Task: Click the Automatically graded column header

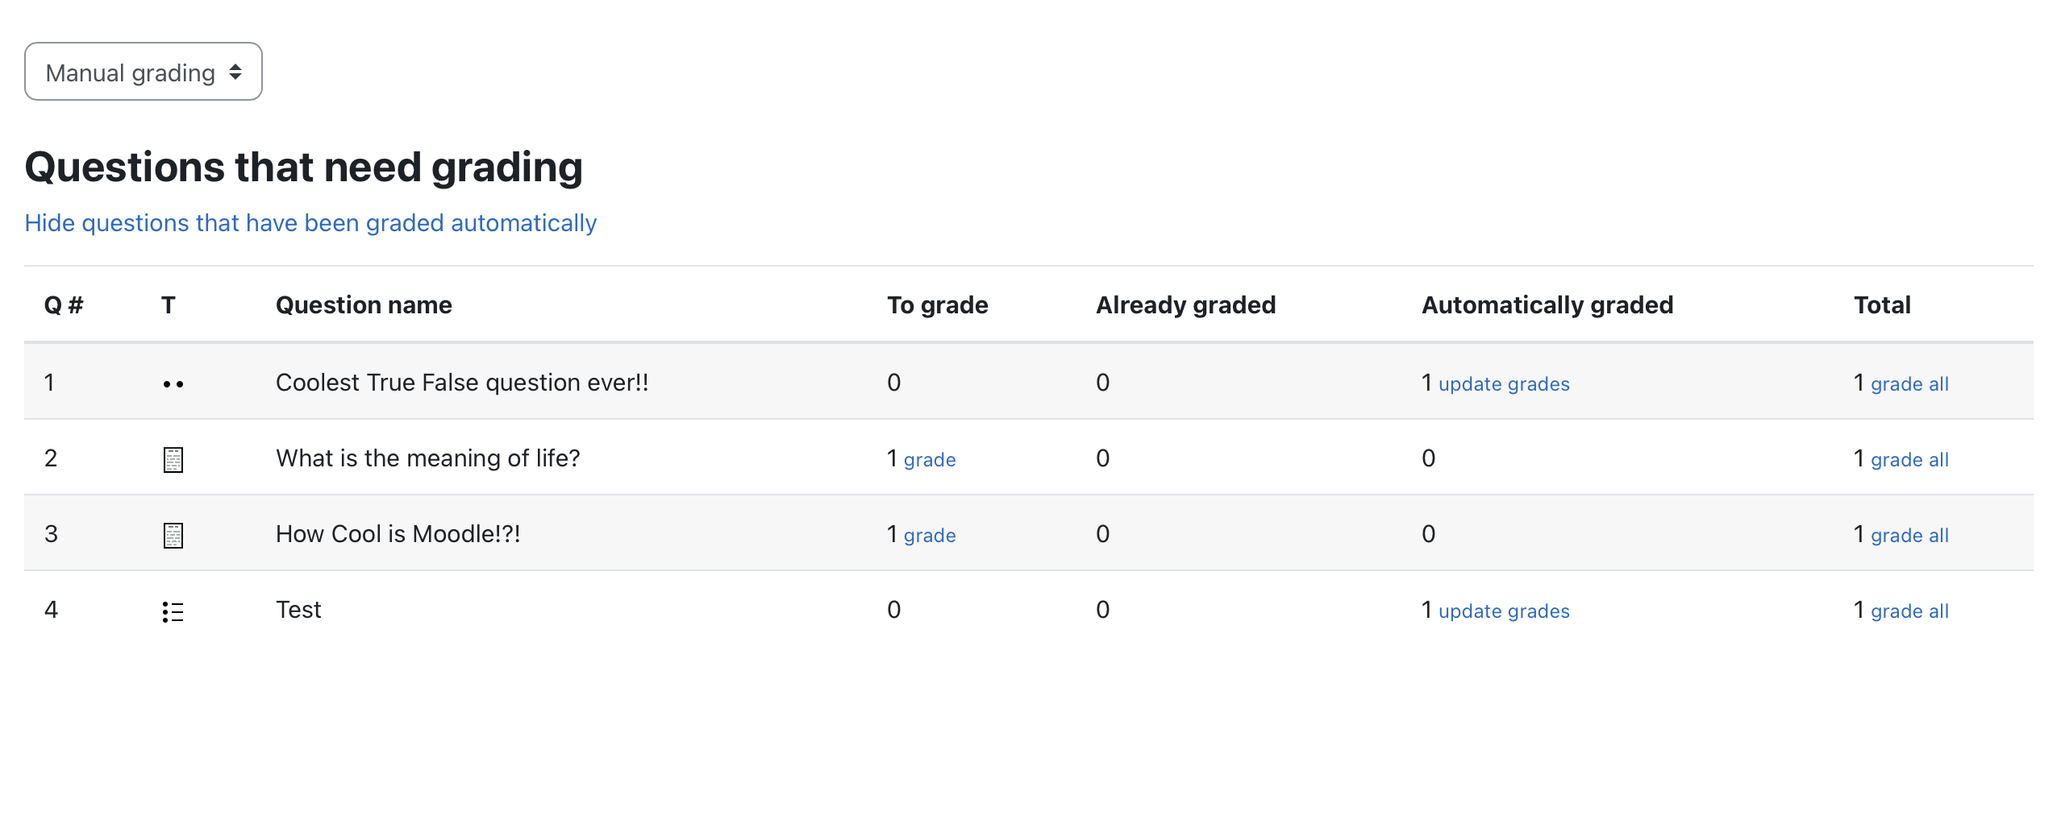Action: click(x=1547, y=305)
